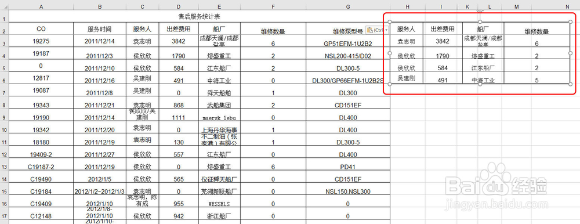Click the CO header cell
This screenshot has width=580, height=224.
[x=41, y=28]
